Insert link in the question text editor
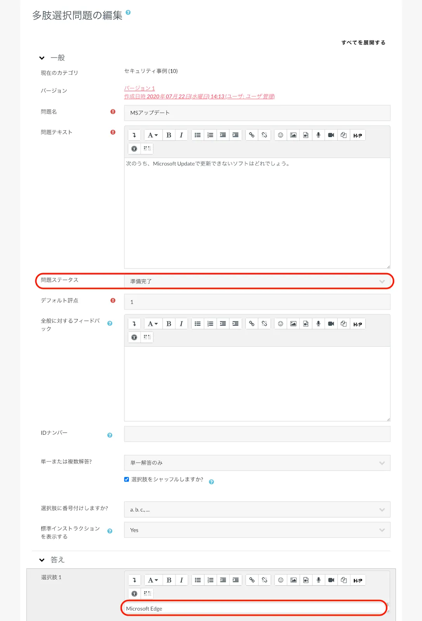 coord(252,135)
